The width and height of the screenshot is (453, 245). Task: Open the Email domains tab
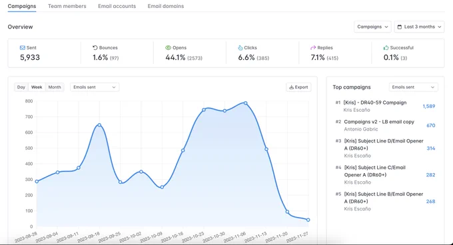(x=165, y=6)
